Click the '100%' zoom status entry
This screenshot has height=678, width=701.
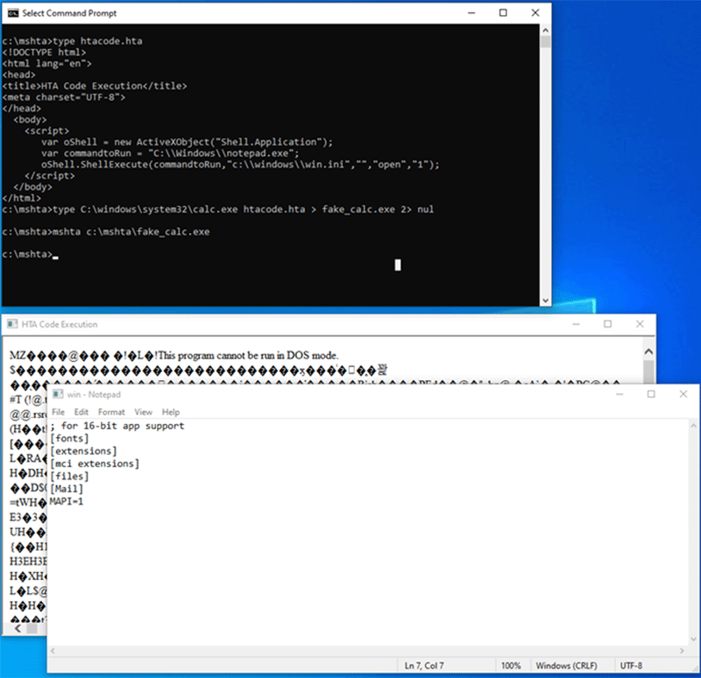(x=511, y=666)
